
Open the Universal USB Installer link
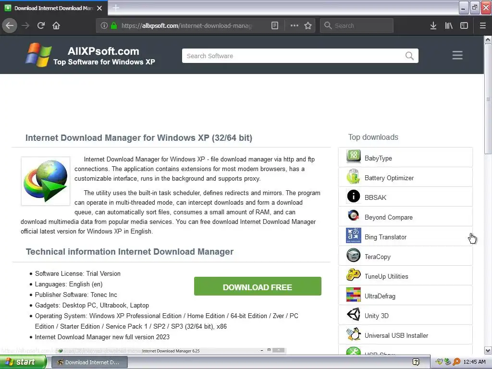coord(396,336)
